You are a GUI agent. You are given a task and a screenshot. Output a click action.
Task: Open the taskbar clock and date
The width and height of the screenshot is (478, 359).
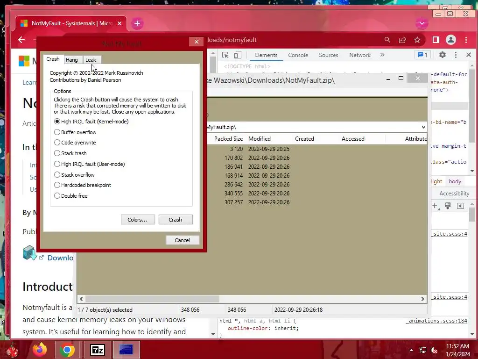[x=457, y=350]
